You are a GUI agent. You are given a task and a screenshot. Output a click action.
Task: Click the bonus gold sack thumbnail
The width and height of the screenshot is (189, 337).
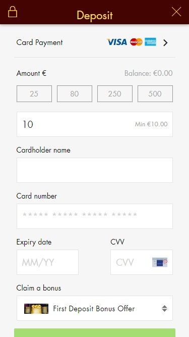36,309
